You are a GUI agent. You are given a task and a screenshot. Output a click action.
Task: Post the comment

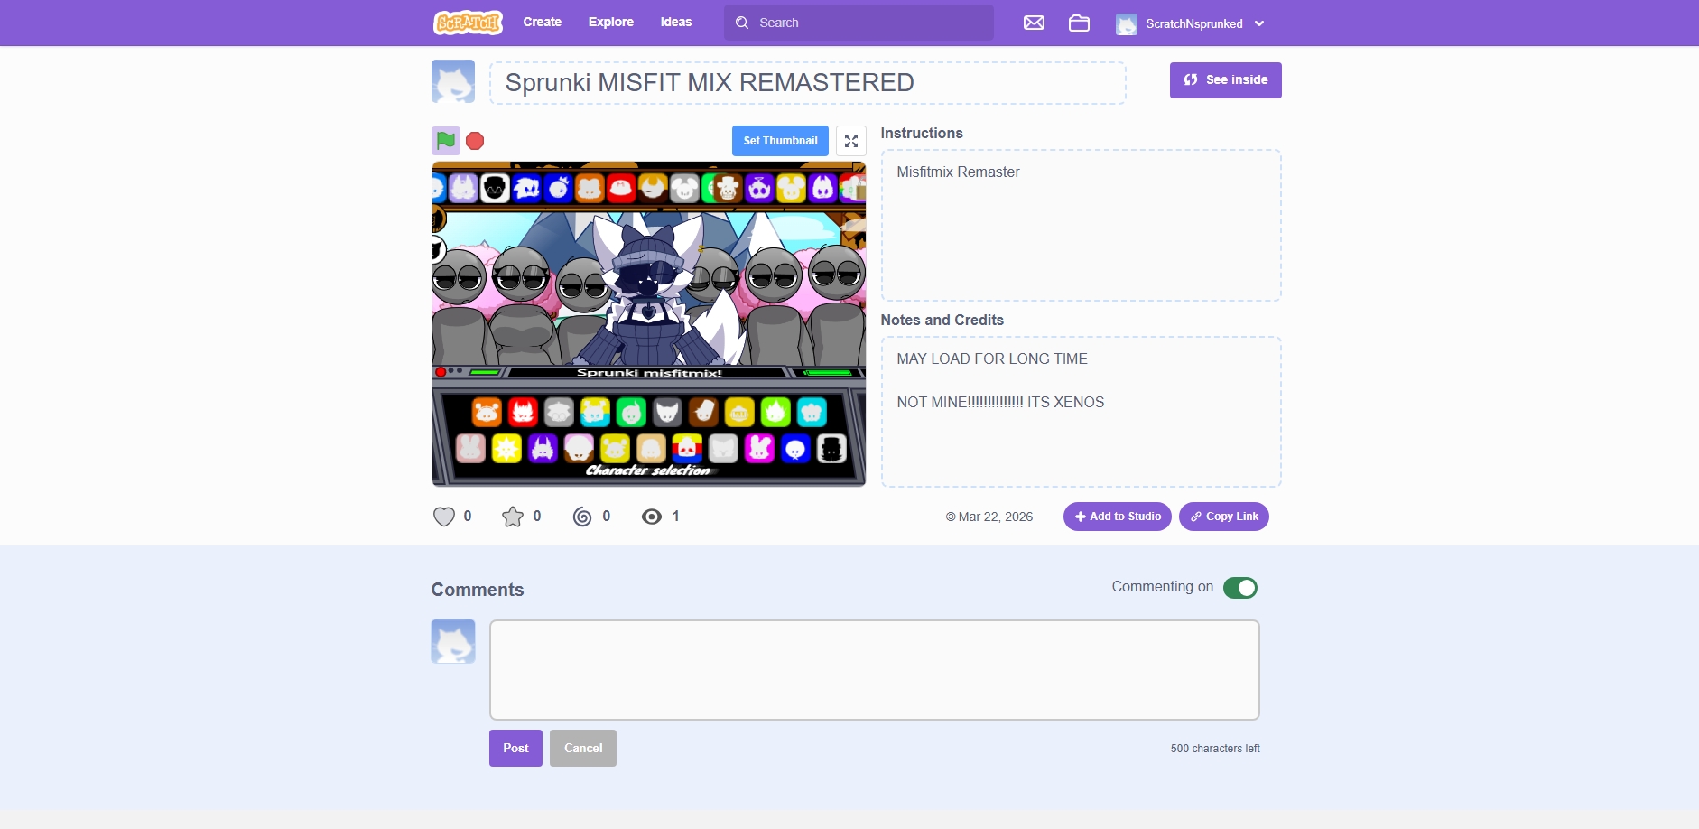(x=515, y=749)
